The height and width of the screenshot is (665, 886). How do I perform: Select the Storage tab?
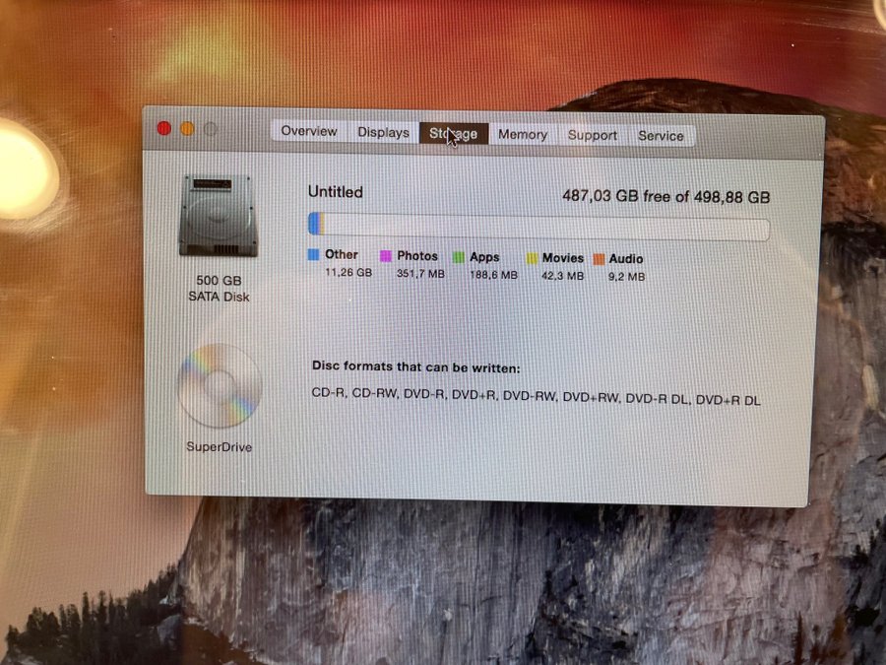pyautogui.click(x=453, y=134)
